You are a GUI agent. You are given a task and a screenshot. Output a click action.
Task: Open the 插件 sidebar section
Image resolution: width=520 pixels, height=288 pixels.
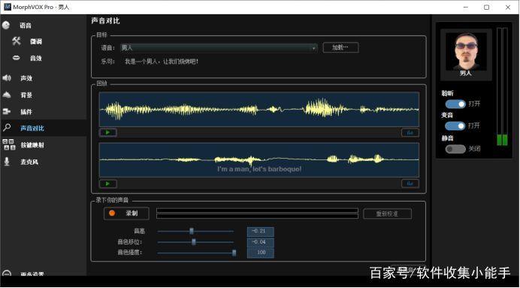pos(26,112)
